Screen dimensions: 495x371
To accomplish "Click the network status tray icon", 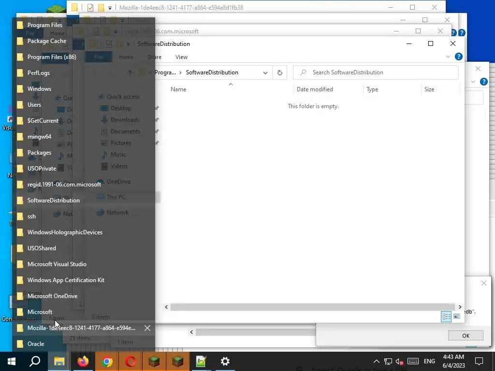I will coord(388,361).
